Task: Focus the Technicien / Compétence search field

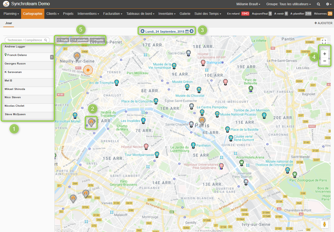Action: point(27,40)
